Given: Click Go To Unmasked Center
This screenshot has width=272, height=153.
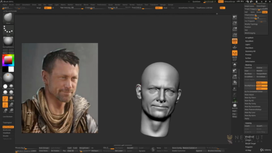Looking at the screenshot, I should click(x=256, y=92).
